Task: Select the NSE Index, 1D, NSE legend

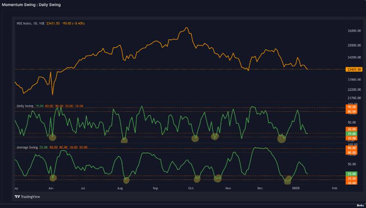Action: click(30, 24)
